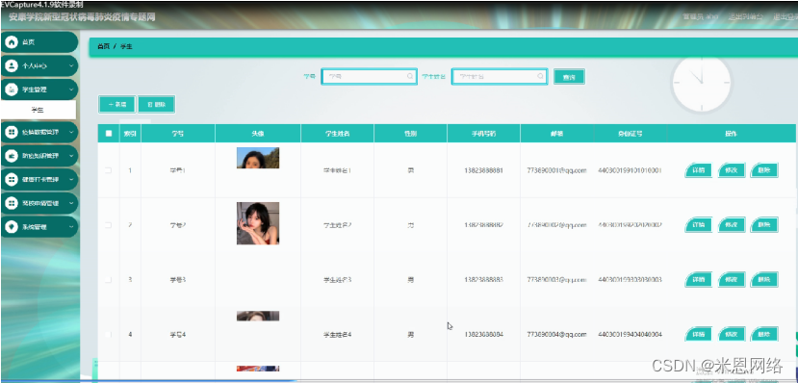
Task: Click 删除 for student 学号4
Action: 764,334
